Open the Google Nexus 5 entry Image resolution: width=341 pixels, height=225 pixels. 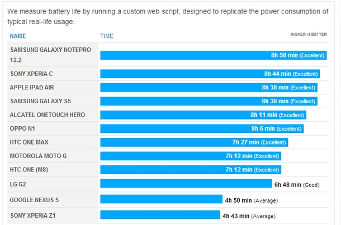point(34,199)
